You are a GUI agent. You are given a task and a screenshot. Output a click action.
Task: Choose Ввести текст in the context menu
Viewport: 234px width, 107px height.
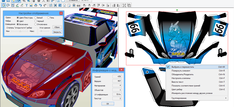coord(197,82)
